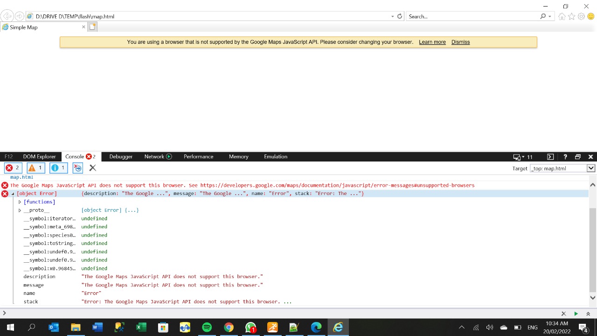Click the clear-on-navigate console icon
The image size is (597, 336).
click(78, 168)
